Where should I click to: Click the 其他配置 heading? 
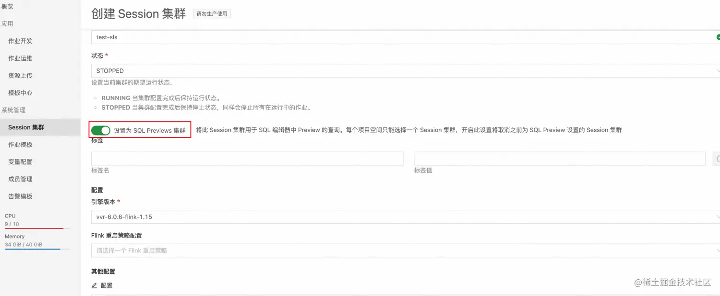103,272
